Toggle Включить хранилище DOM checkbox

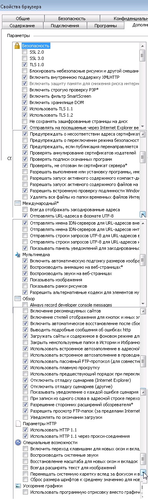25,102
